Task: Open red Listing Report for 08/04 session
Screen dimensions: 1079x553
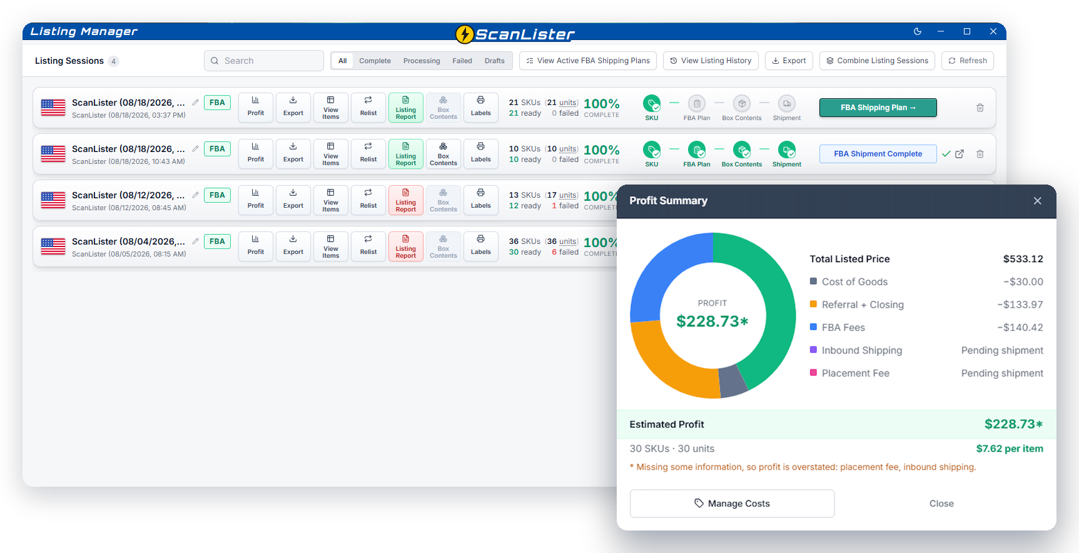Action: tap(406, 246)
